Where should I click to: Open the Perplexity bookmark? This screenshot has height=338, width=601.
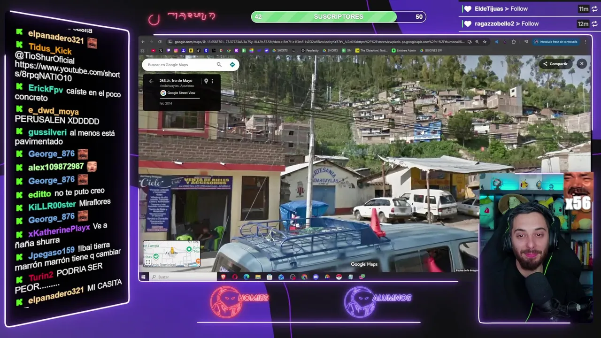pos(310,51)
